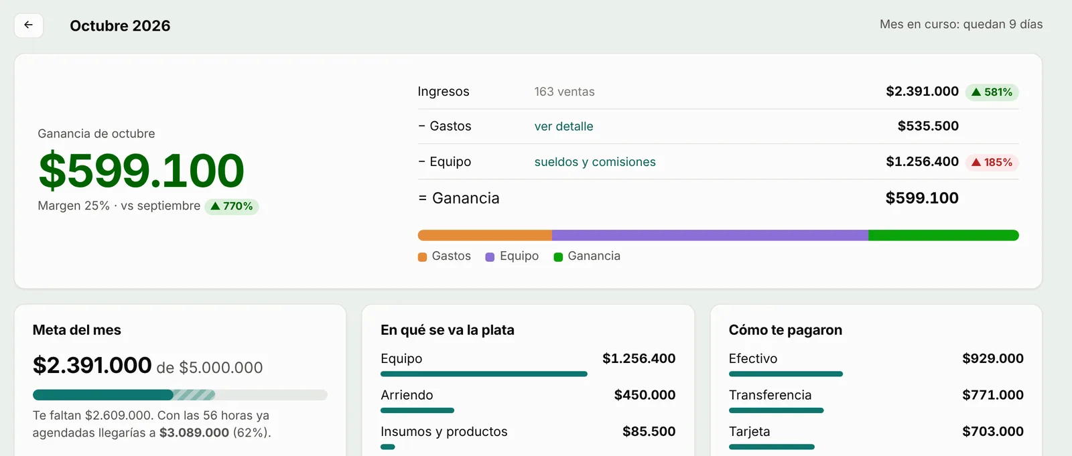
Task: Click the $703.000 Tarjeta amount
Action: [993, 431]
